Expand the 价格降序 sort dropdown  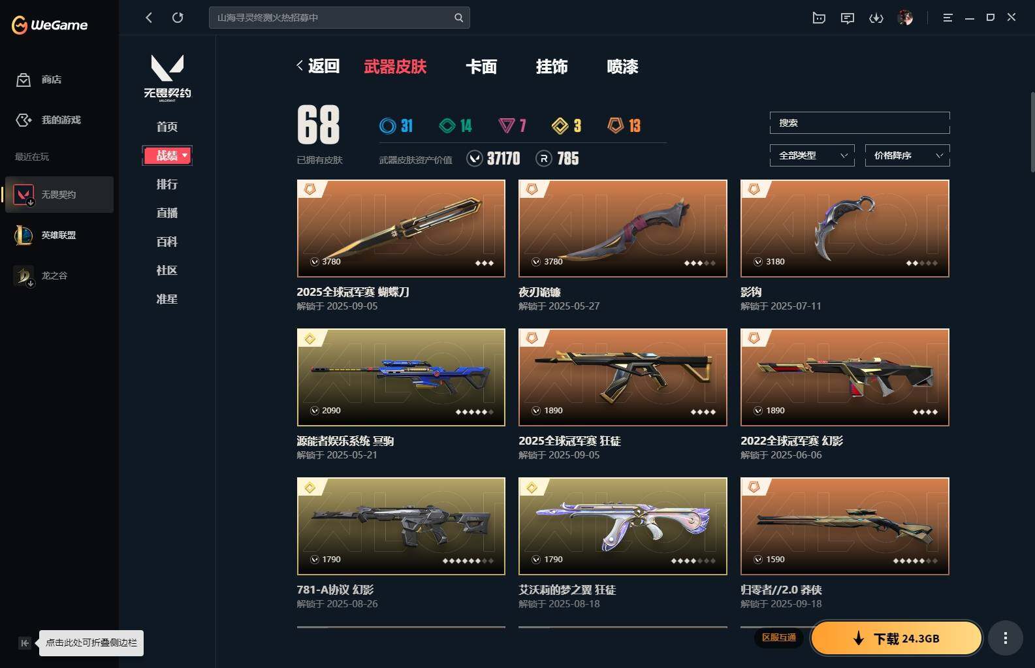tap(907, 155)
